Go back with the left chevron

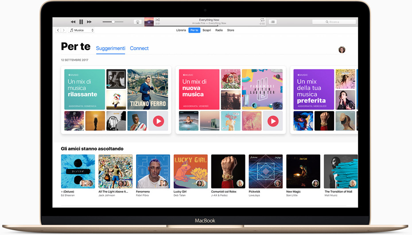(x=58, y=30)
